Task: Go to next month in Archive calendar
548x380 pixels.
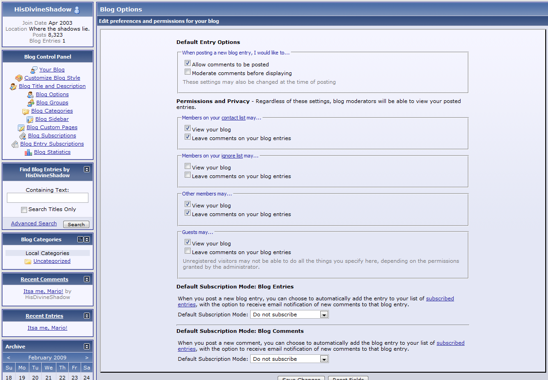Action: click(x=87, y=358)
